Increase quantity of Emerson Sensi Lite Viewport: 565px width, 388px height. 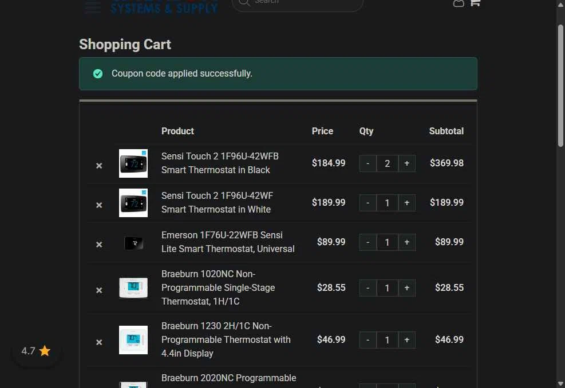click(407, 242)
